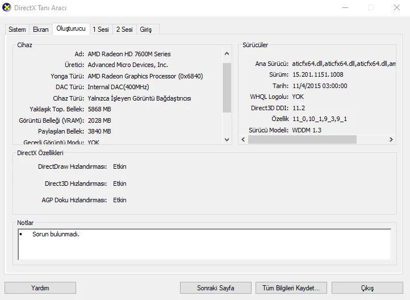Viewport: 410px width, 300px height.
Task: Click the date '11/4/2015 03:00:00'
Action: tap(320, 86)
